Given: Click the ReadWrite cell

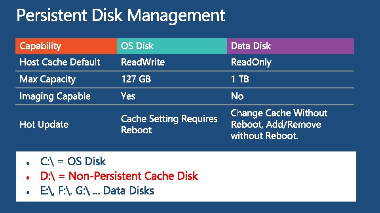Looking at the screenshot, I should (x=142, y=62).
